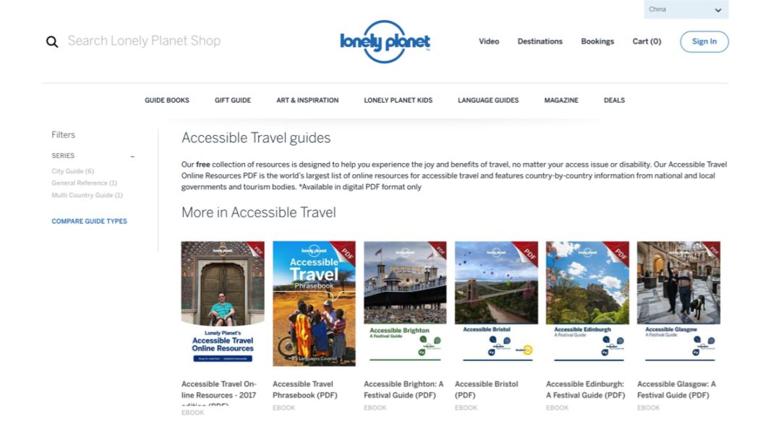This screenshot has width=781, height=421.
Task: Expand the China country dropdown
Action: 686,9
